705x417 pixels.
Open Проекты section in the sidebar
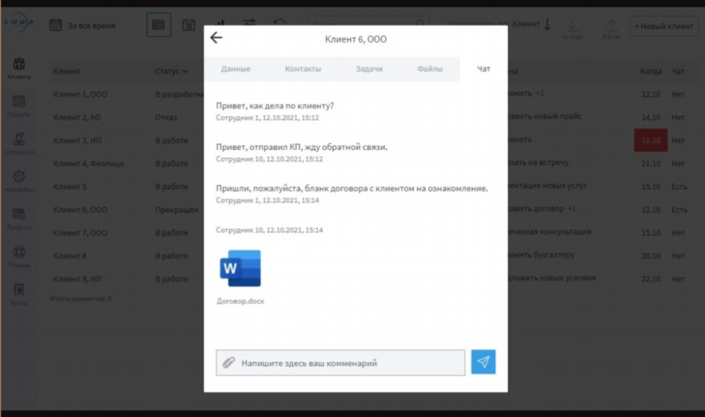coord(19,106)
